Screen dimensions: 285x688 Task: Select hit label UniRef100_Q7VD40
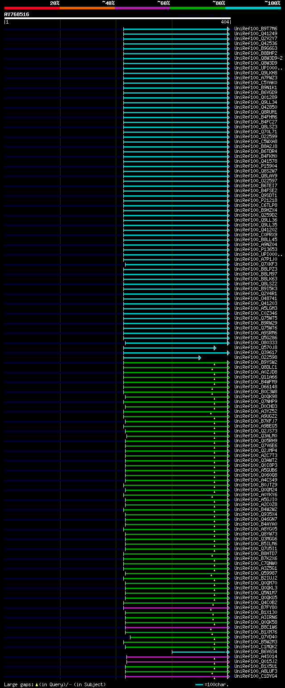click(x=256, y=637)
